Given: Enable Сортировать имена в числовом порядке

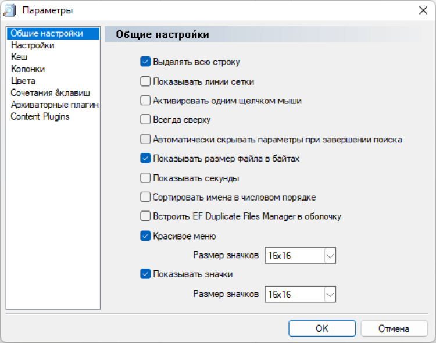Looking at the screenshot, I should (145, 197).
